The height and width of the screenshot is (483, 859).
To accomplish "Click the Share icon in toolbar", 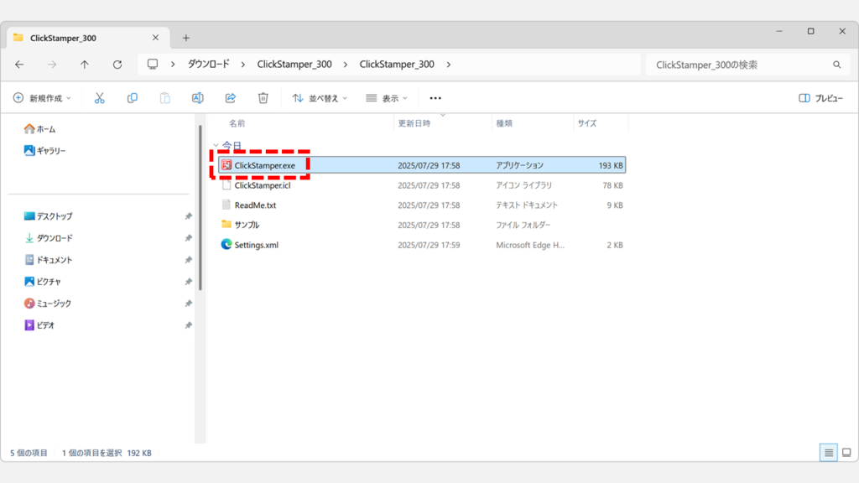I will (231, 98).
